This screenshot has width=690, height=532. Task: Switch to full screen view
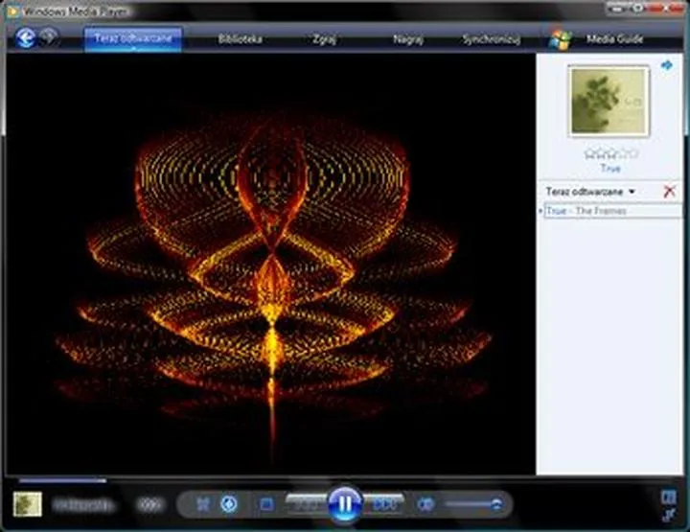coord(669,497)
